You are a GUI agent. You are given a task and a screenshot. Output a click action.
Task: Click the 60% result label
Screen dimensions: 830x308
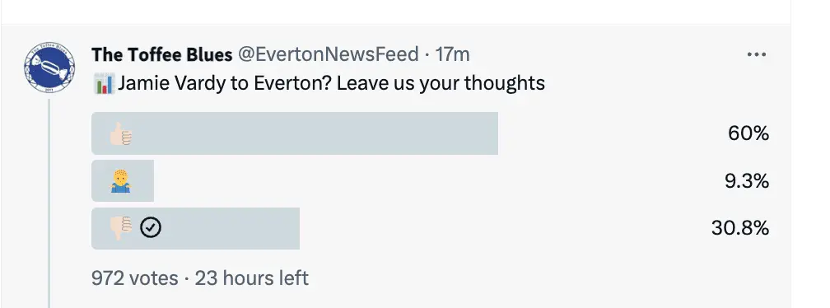[x=748, y=133]
